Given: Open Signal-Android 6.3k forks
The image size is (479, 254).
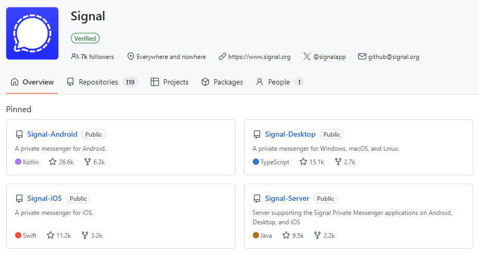Looking at the screenshot, I should click(94, 162).
